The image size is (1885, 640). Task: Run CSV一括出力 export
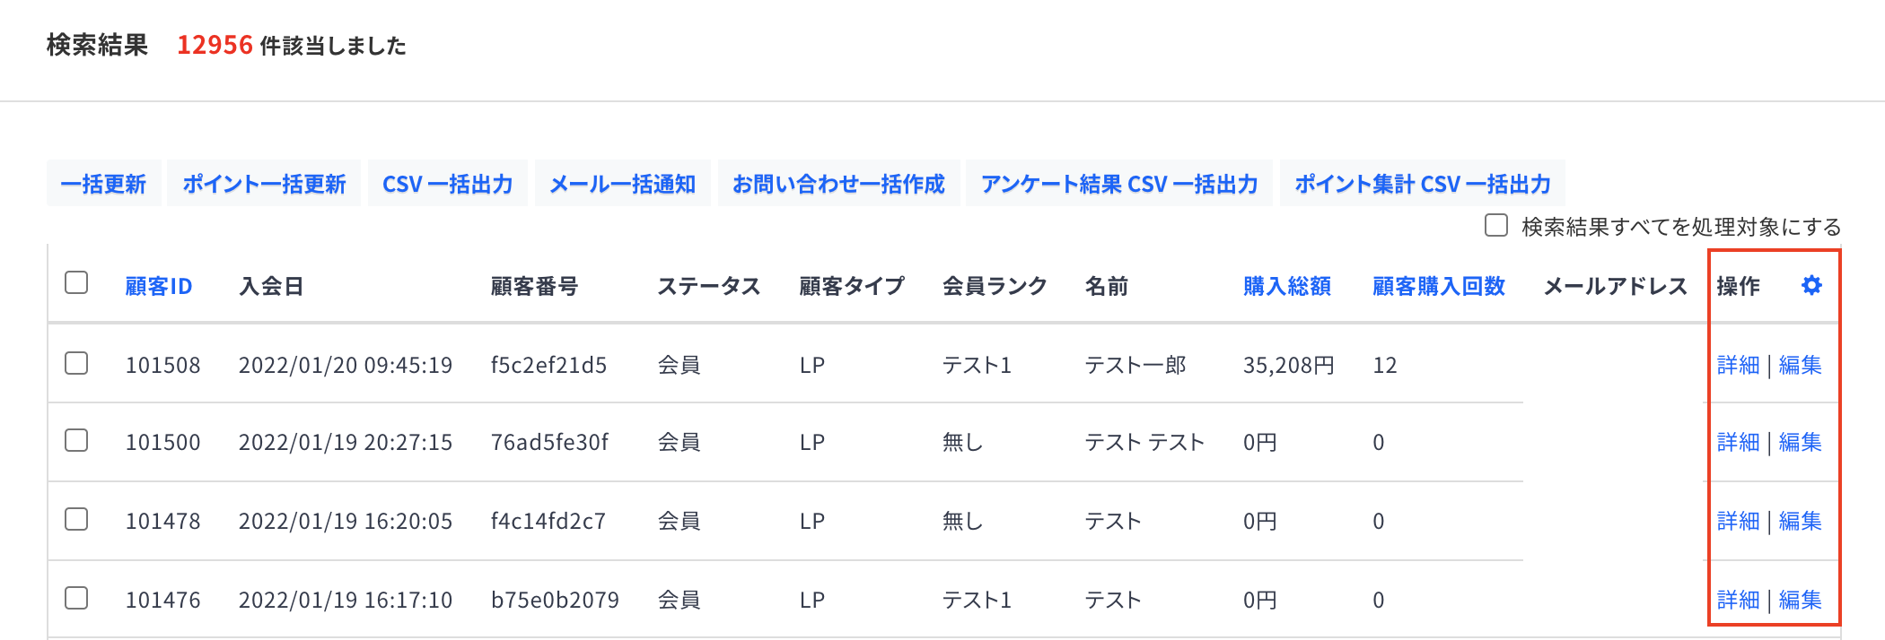[448, 184]
